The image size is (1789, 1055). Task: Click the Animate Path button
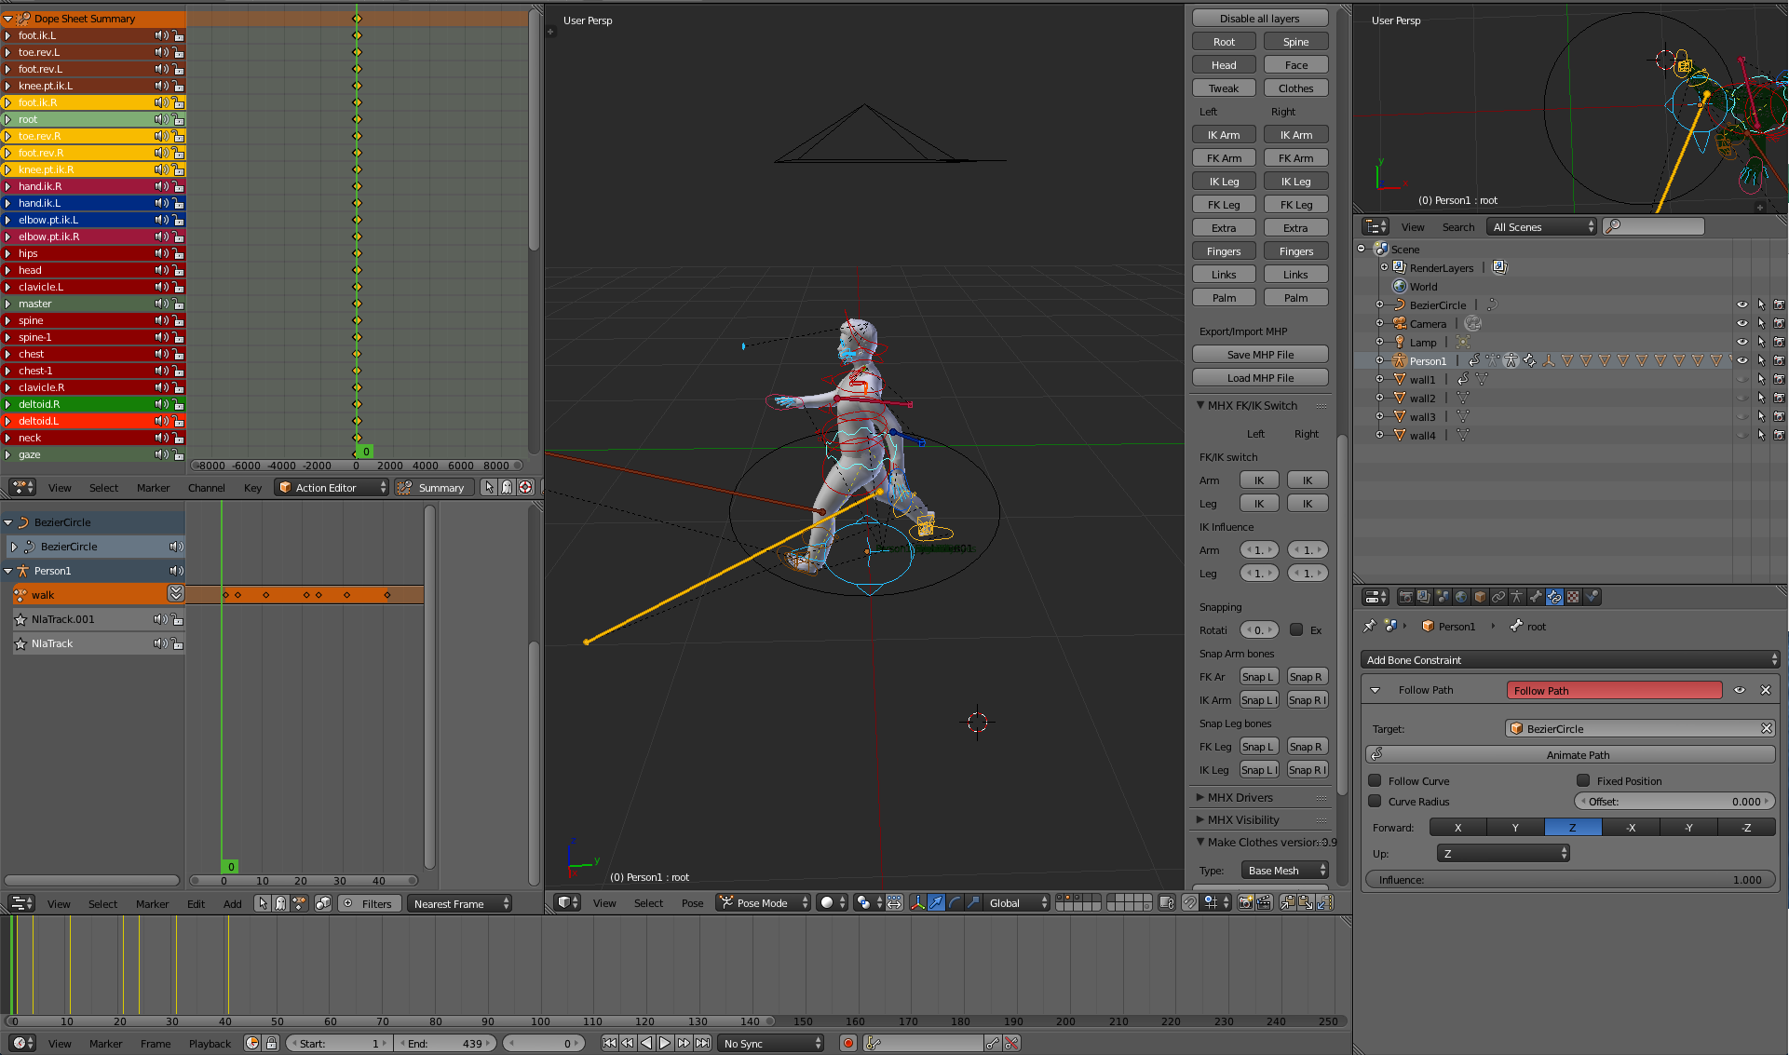[1570, 754]
